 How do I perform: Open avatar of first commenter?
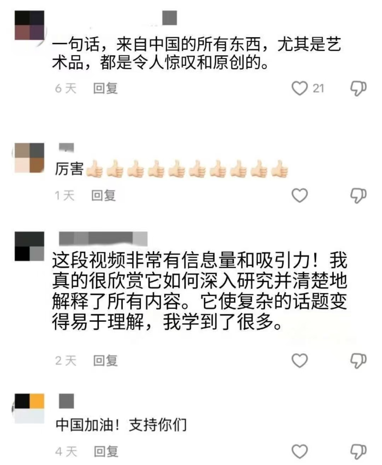[x=29, y=25]
